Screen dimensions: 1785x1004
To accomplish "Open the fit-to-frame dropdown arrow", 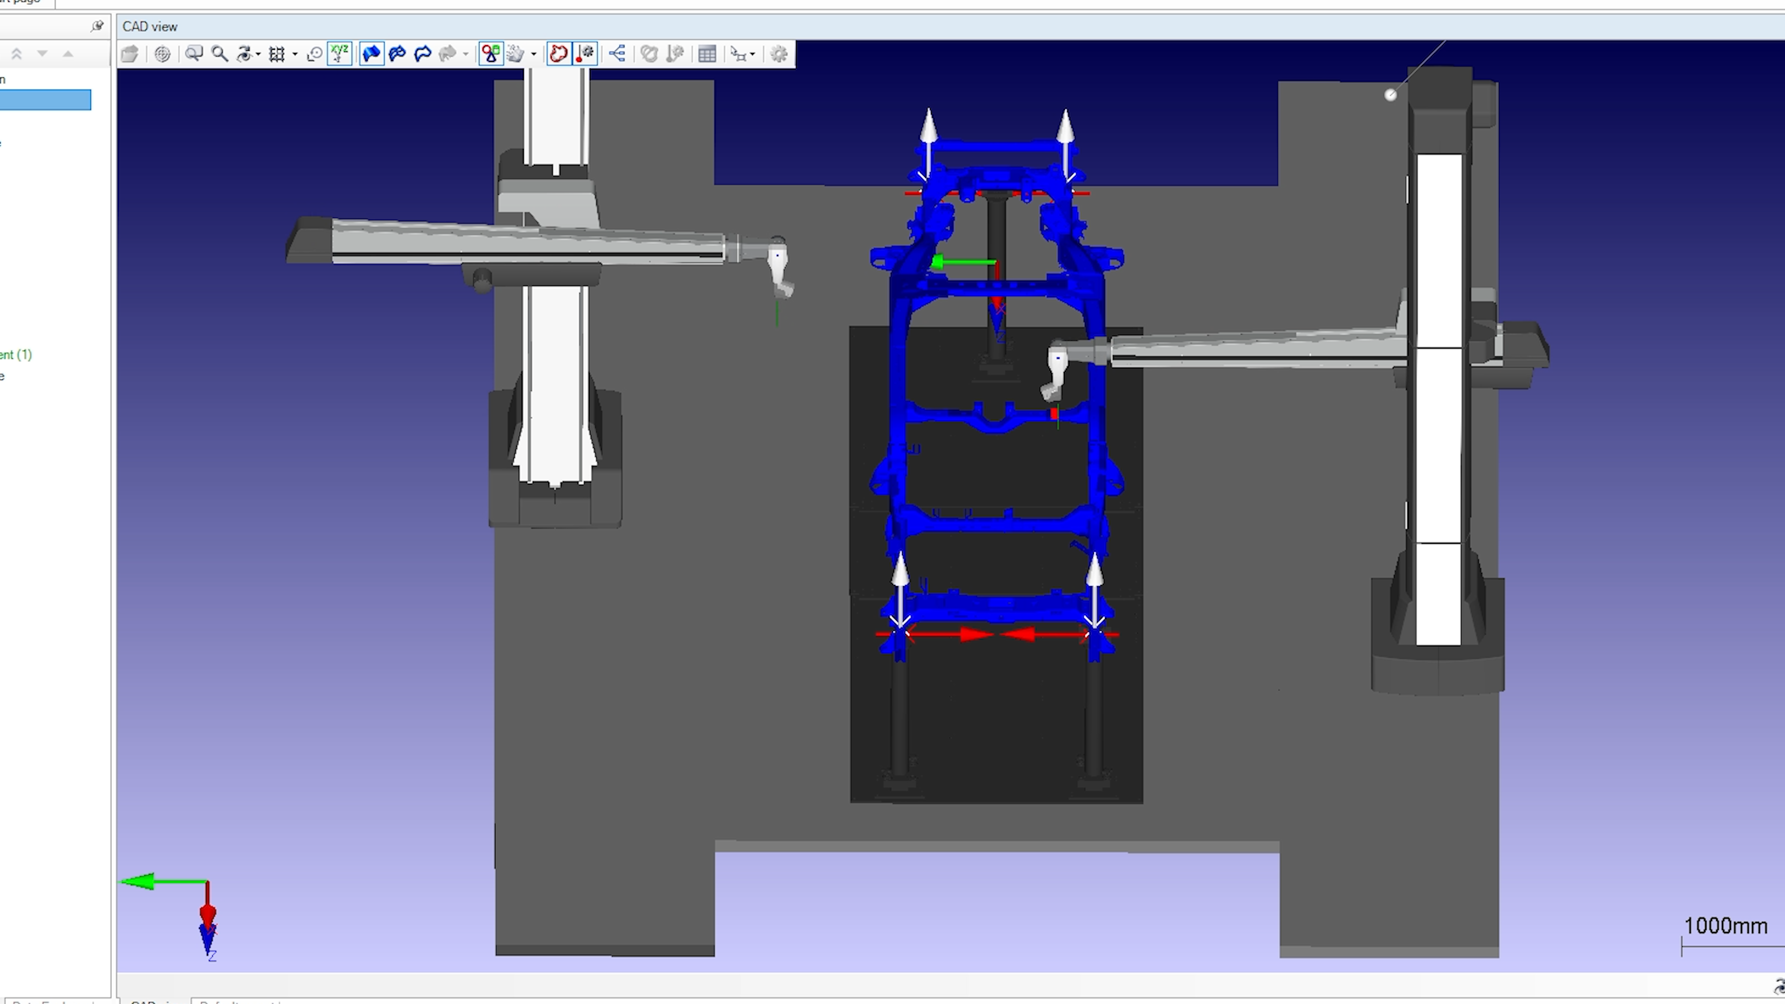I will [295, 54].
